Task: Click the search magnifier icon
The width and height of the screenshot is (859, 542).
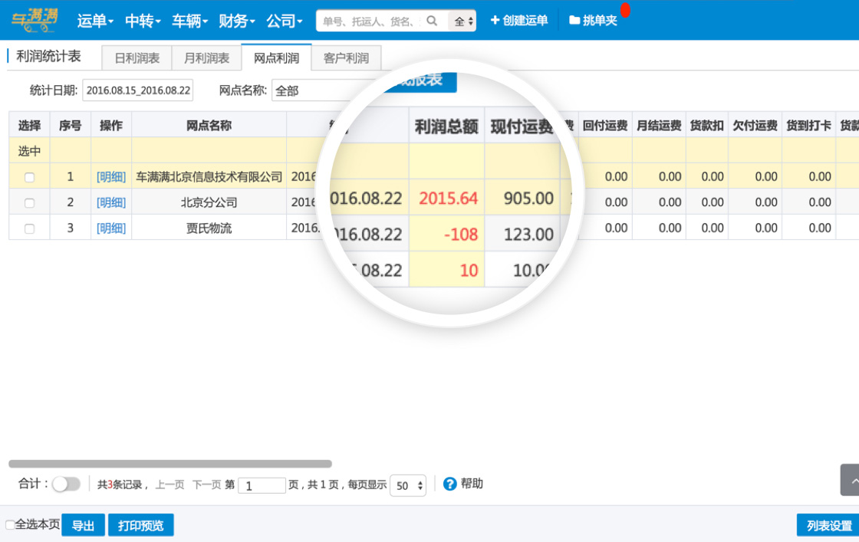Action: click(433, 21)
